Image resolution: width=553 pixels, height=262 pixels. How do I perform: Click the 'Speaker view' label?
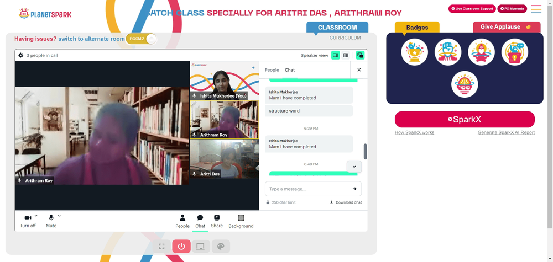point(314,55)
